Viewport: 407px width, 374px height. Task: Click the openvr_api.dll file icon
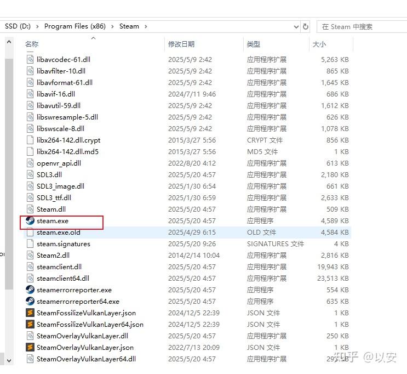click(x=30, y=163)
